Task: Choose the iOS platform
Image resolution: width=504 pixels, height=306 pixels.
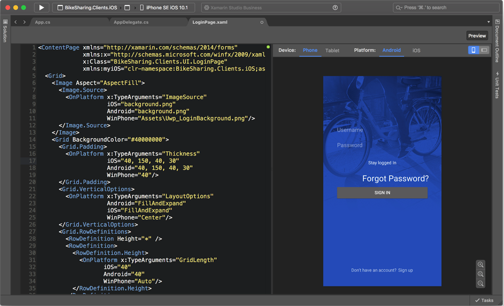Action: point(416,51)
